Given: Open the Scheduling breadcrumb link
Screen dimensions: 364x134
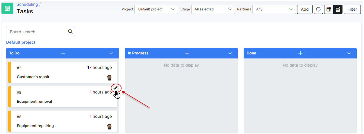Looking at the screenshot, I should tap(27, 4).
